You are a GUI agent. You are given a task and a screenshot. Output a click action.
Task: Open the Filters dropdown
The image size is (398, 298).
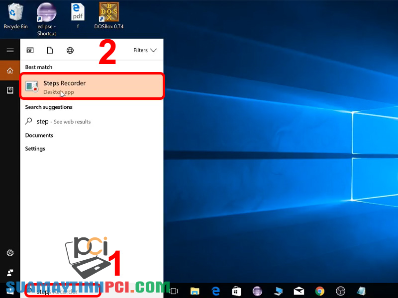coord(145,50)
